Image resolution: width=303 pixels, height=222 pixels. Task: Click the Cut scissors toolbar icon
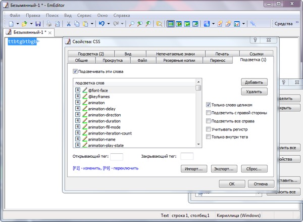(69, 24)
